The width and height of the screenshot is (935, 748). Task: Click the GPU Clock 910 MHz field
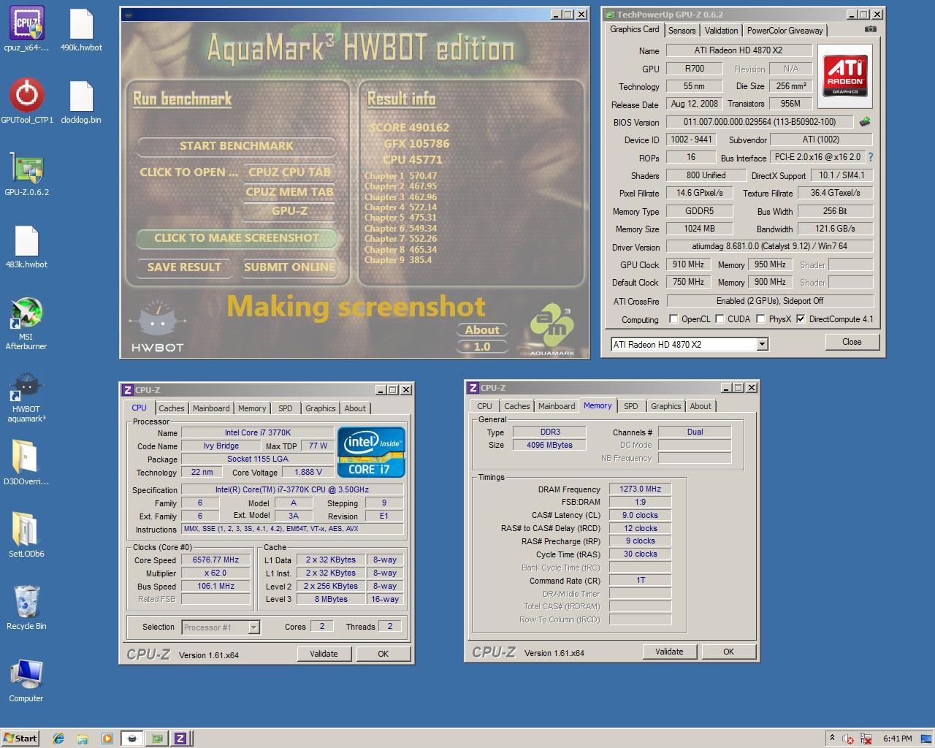pyautogui.click(x=688, y=264)
